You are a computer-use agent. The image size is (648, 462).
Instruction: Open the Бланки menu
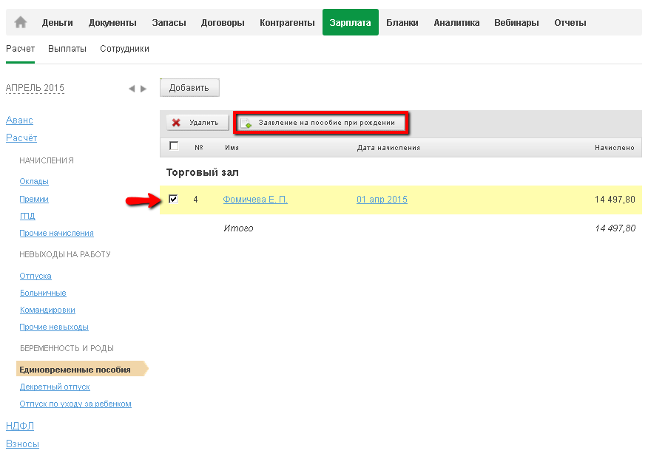click(x=402, y=23)
